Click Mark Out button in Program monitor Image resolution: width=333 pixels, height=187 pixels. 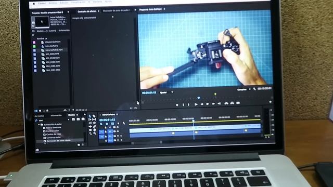tap(188, 104)
